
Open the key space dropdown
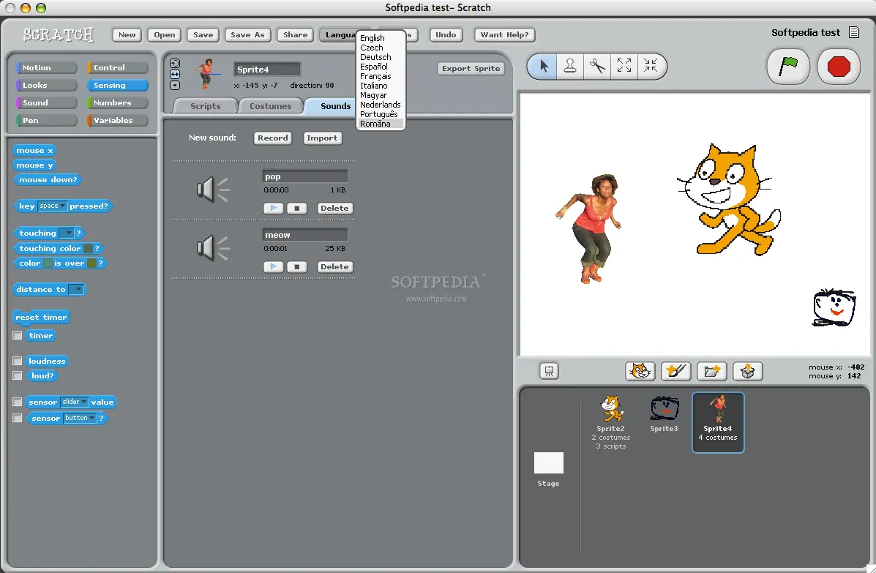53,206
